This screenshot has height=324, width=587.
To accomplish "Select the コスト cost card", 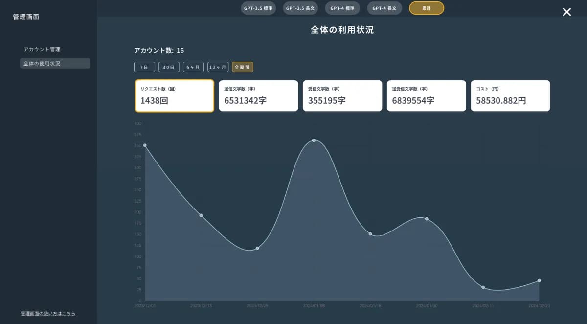I will coord(510,95).
